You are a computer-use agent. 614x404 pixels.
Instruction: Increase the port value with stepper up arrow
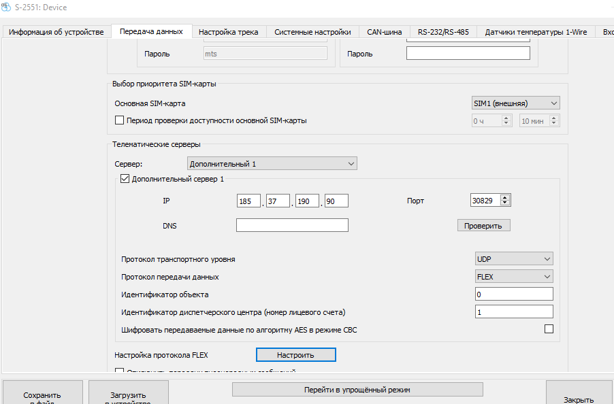[x=504, y=198]
